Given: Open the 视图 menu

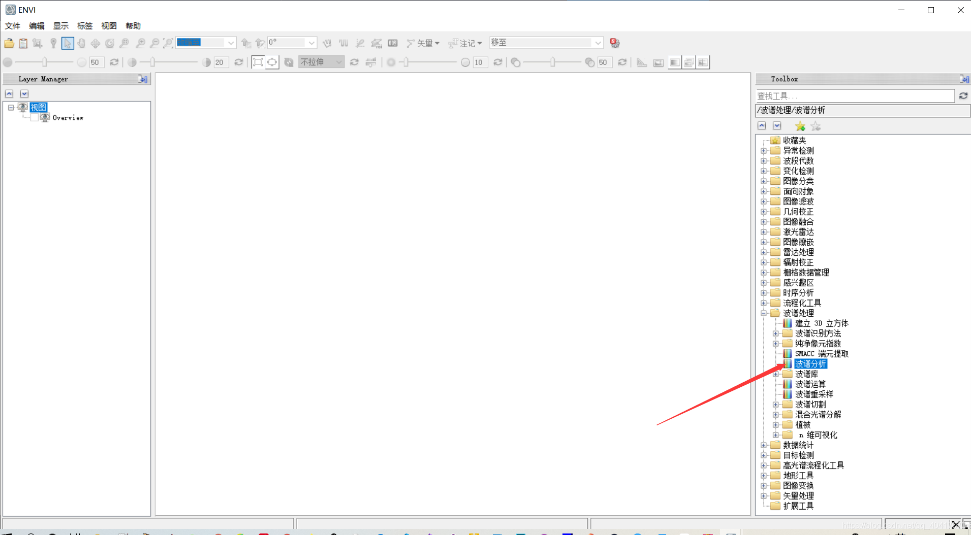Looking at the screenshot, I should coord(109,26).
